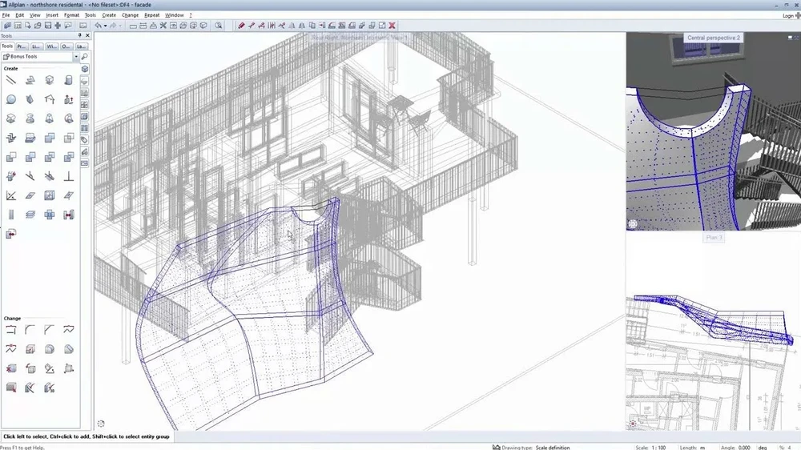Click the Angle value field in status bar
801x450 pixels.
tap(745, 447)
